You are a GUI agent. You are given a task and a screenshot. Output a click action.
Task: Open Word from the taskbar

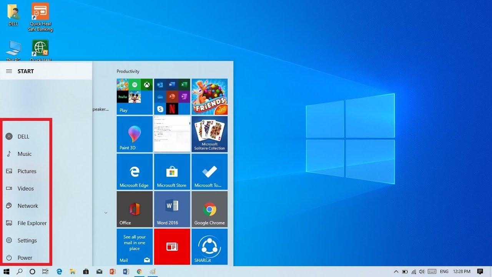pyautogui.click(x=126, y=272)
